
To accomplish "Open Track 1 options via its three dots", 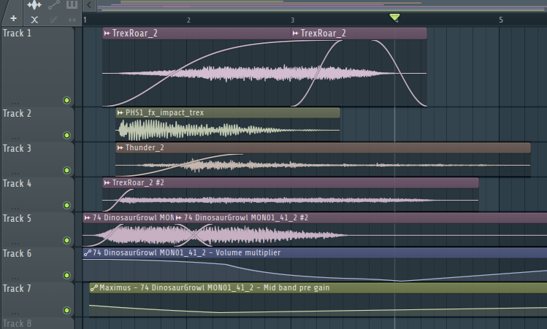I will click(x=15, y=103).
